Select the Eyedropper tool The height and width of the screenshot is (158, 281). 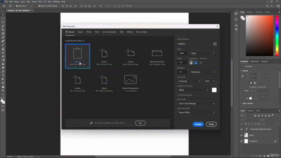[3, 37]
